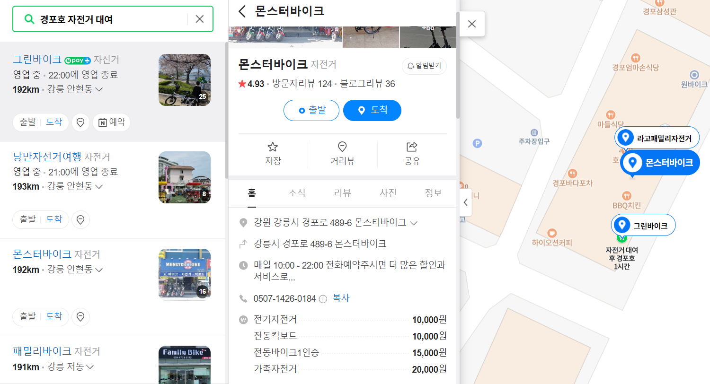The height and width of the screenshot is (384, 710).
Task: Click the 라고패밀리자전거 map marker
Action: (657, 138)
